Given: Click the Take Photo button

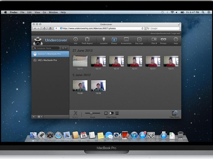Looking at the screenshot, I should point(175,114).
